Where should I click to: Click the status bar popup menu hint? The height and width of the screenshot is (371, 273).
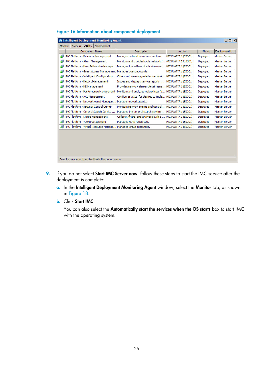tap(90, 159)
